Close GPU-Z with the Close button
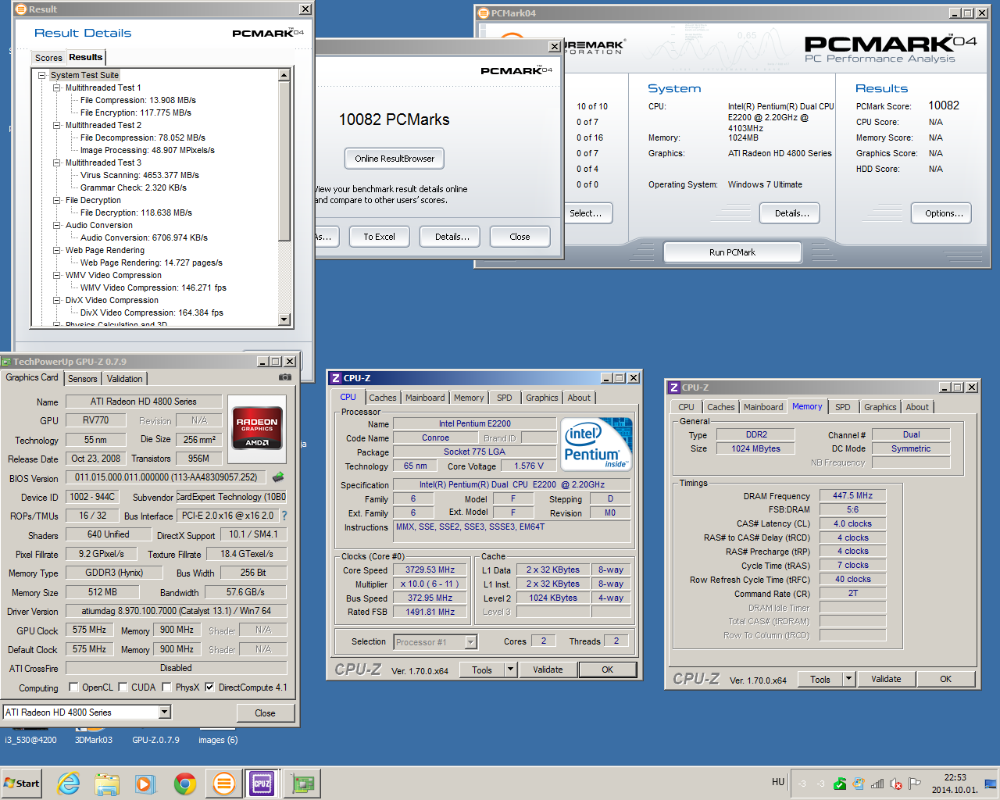1000x800 pixels. pyautogui.click(x=265, y=712)
